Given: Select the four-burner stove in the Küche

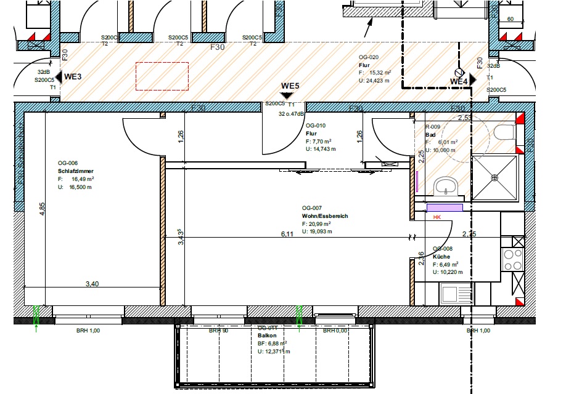Looking at the screenshot, I should click(512, 259).
